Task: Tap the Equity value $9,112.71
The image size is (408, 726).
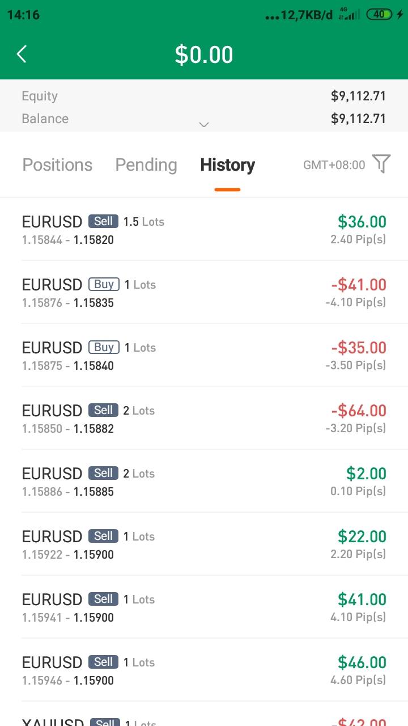Action: point(358,96)
